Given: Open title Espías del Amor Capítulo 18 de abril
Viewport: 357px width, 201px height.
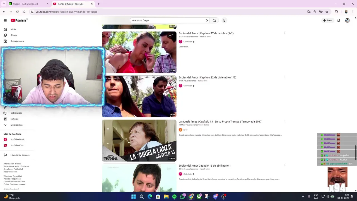Looking at the screenshot, I should (205, 166).
